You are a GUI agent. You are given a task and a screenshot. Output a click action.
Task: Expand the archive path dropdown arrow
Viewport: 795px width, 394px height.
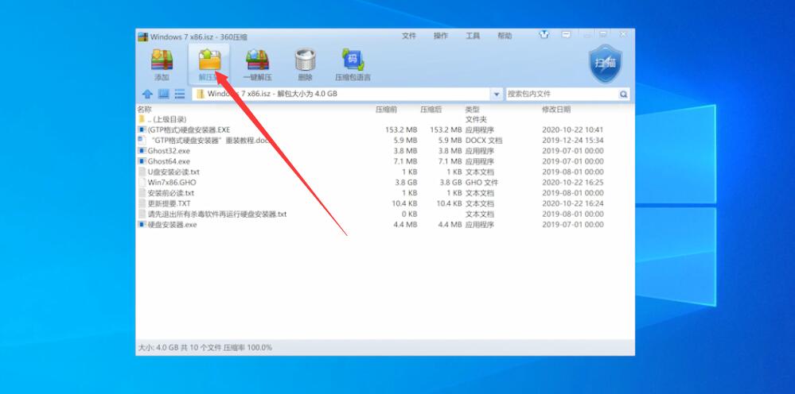click(497, 94)
